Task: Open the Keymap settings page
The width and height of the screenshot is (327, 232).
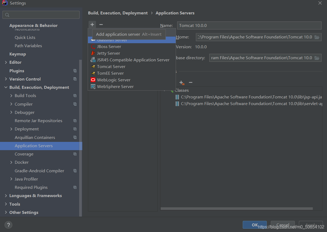Action: pos(18,54)
